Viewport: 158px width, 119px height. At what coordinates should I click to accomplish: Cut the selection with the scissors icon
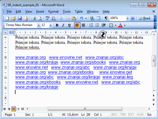point(61,18)
